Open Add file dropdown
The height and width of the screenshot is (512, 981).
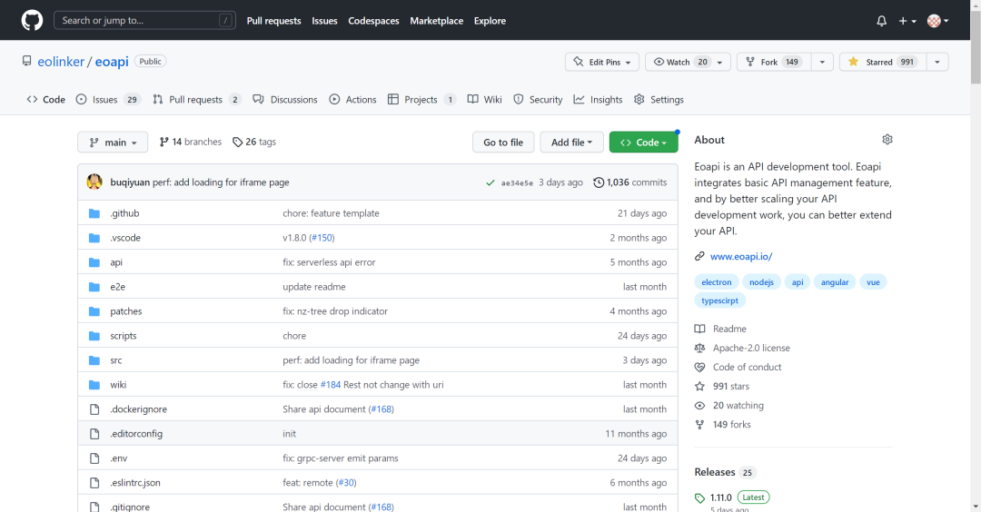(x=572, y=142)
